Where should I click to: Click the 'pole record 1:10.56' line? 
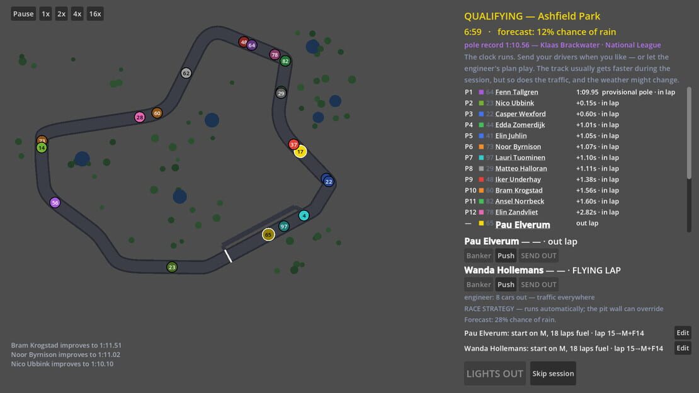pos(562,45)
